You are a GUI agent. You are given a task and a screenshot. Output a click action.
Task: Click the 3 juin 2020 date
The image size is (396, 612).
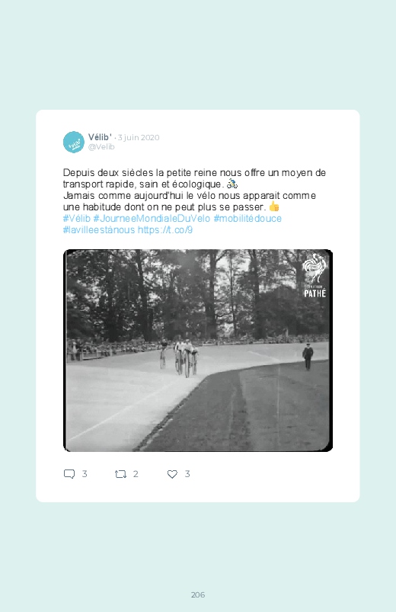(x=139, y=137)
